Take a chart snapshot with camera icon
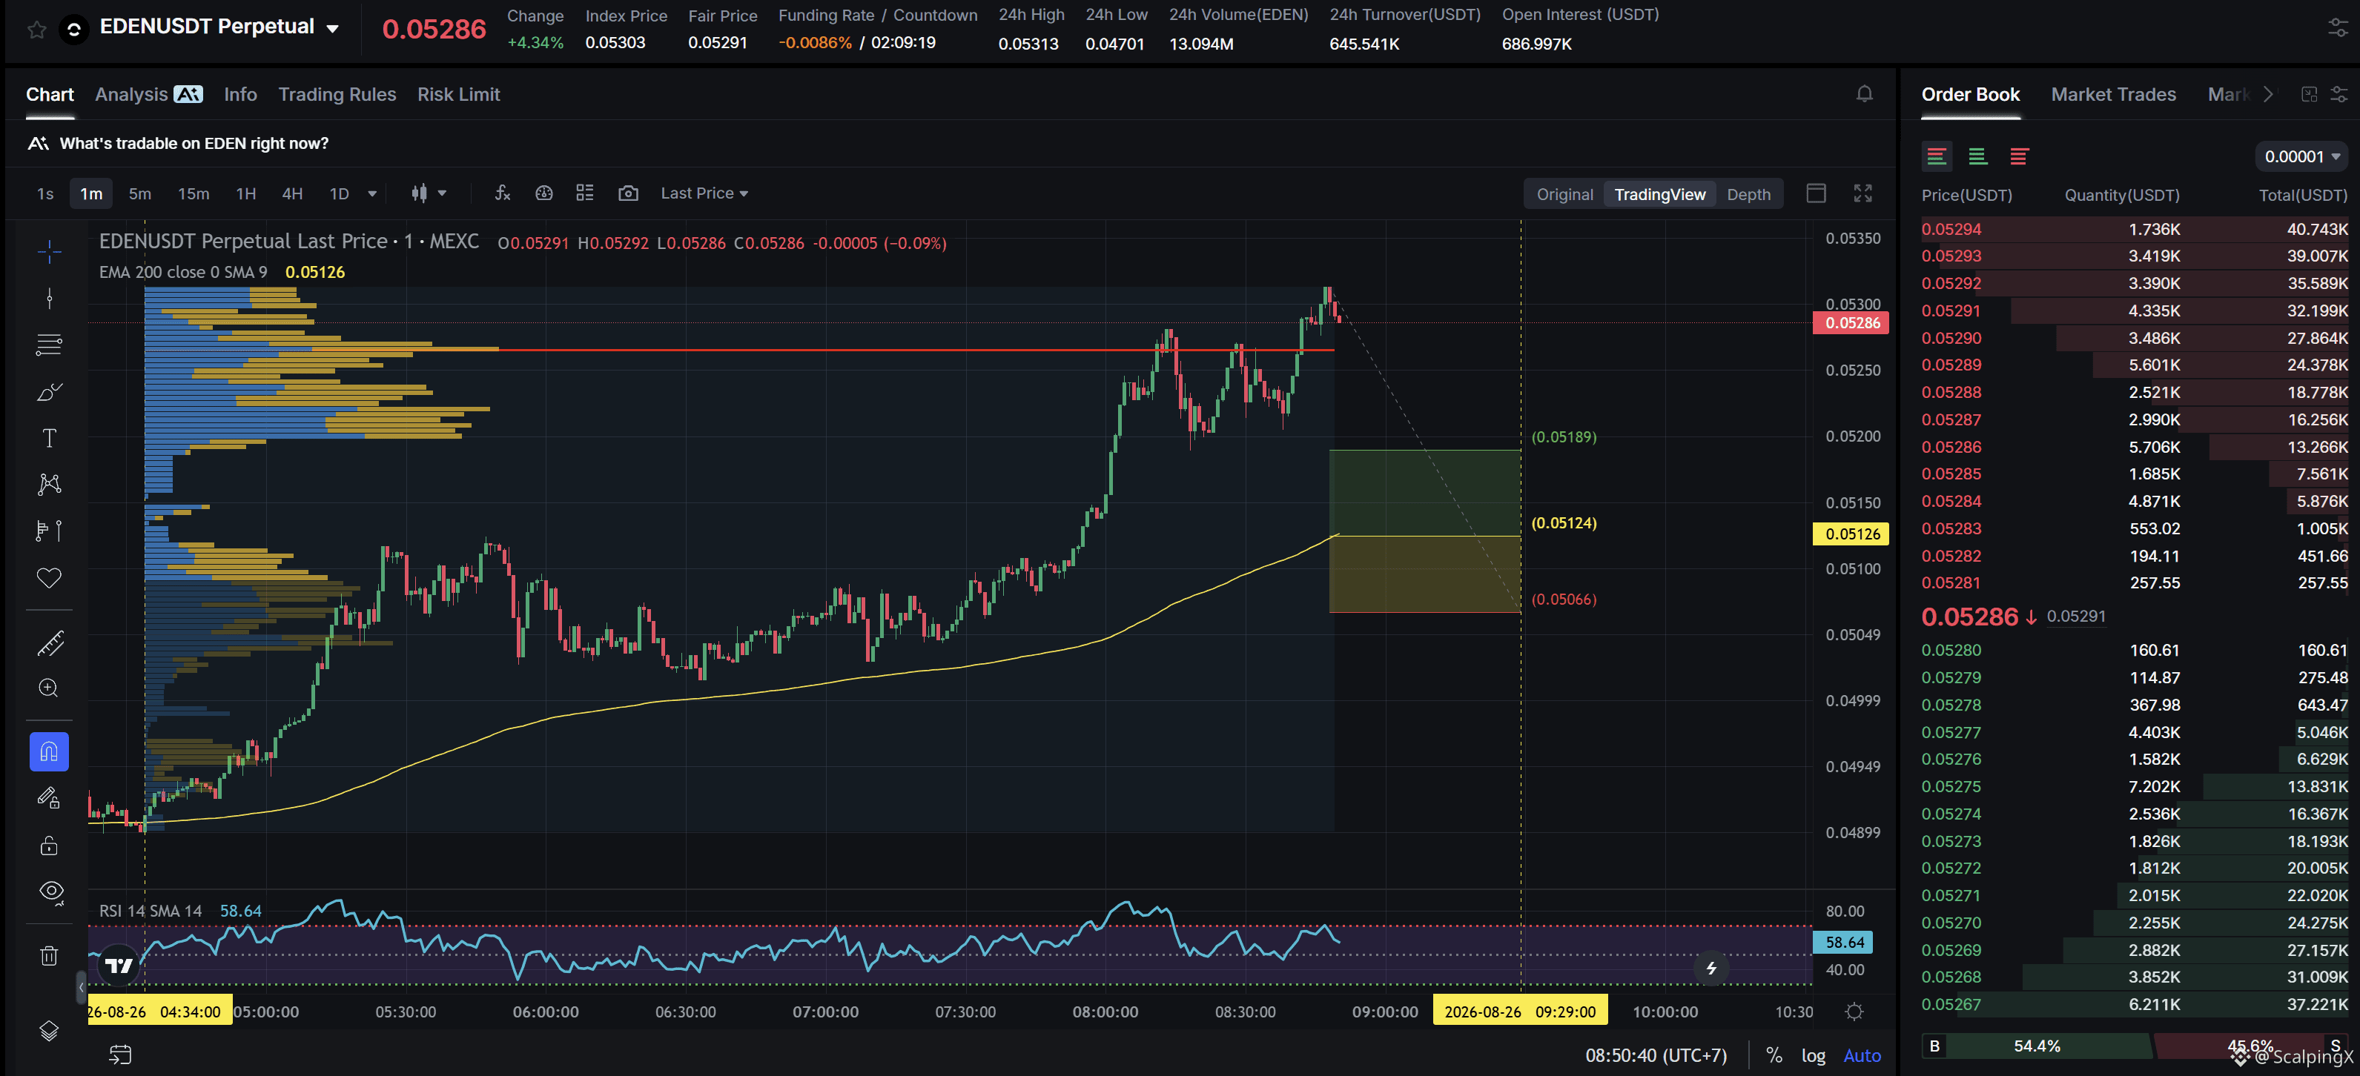The width and height of the screenshot is (2360, 1076). click(x=629, y=193)
